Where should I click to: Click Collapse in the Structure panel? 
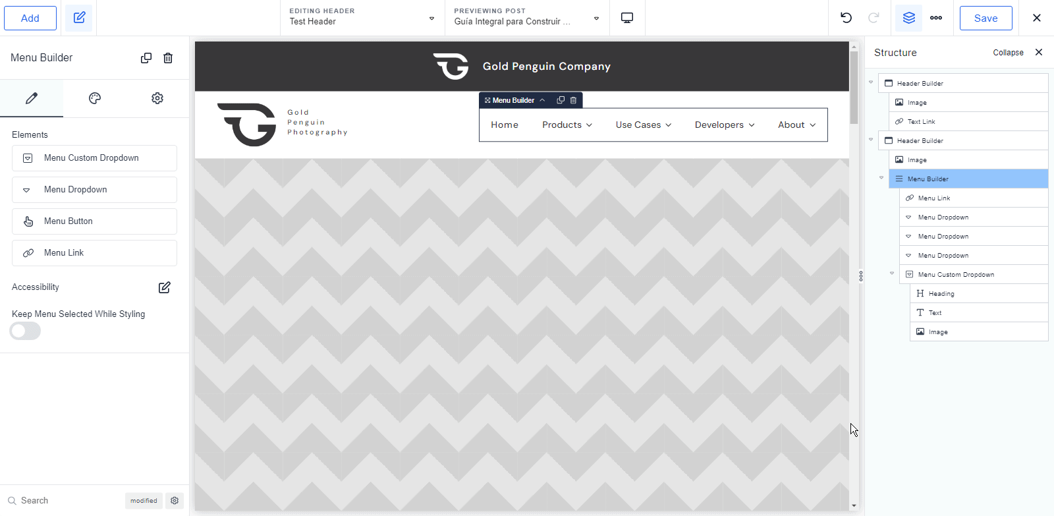pos(1009,53)
